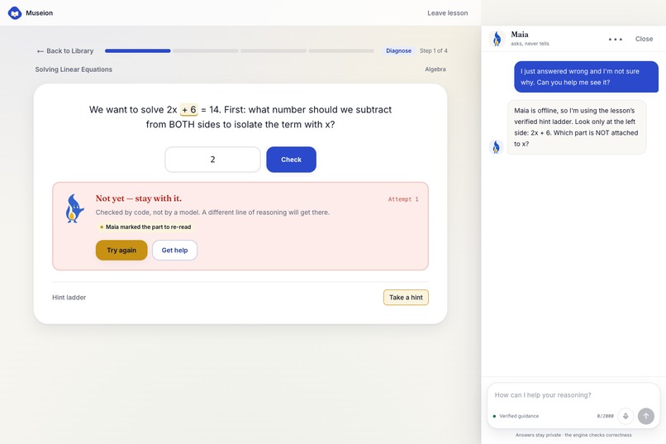The image size is (666, 444).
Task: Click the Museion logo icon
Action: click(x=15, y=13)
